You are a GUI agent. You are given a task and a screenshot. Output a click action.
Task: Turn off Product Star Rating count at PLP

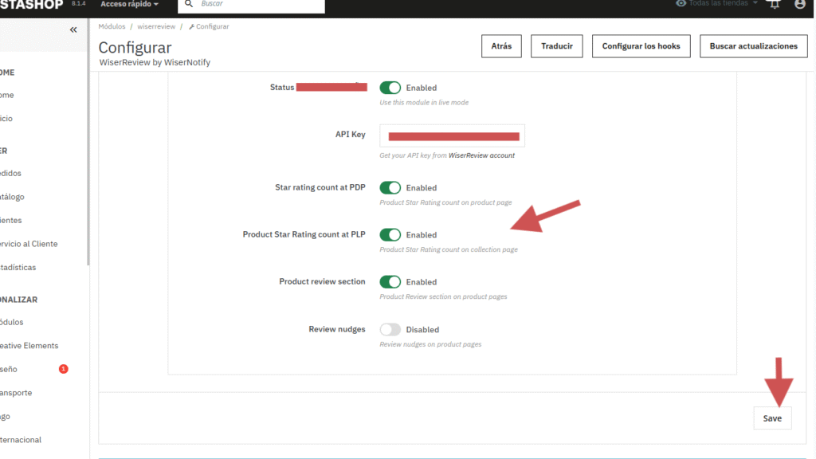(390, 235)
